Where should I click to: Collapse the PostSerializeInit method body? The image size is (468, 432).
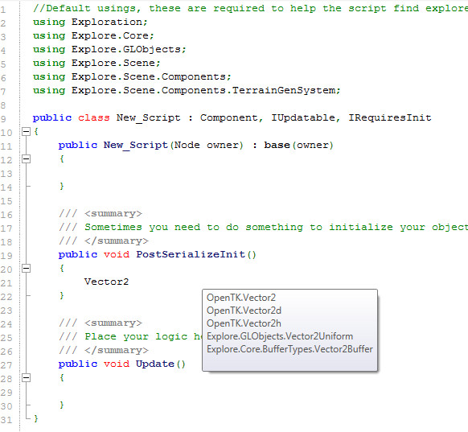tap(27, 269)
